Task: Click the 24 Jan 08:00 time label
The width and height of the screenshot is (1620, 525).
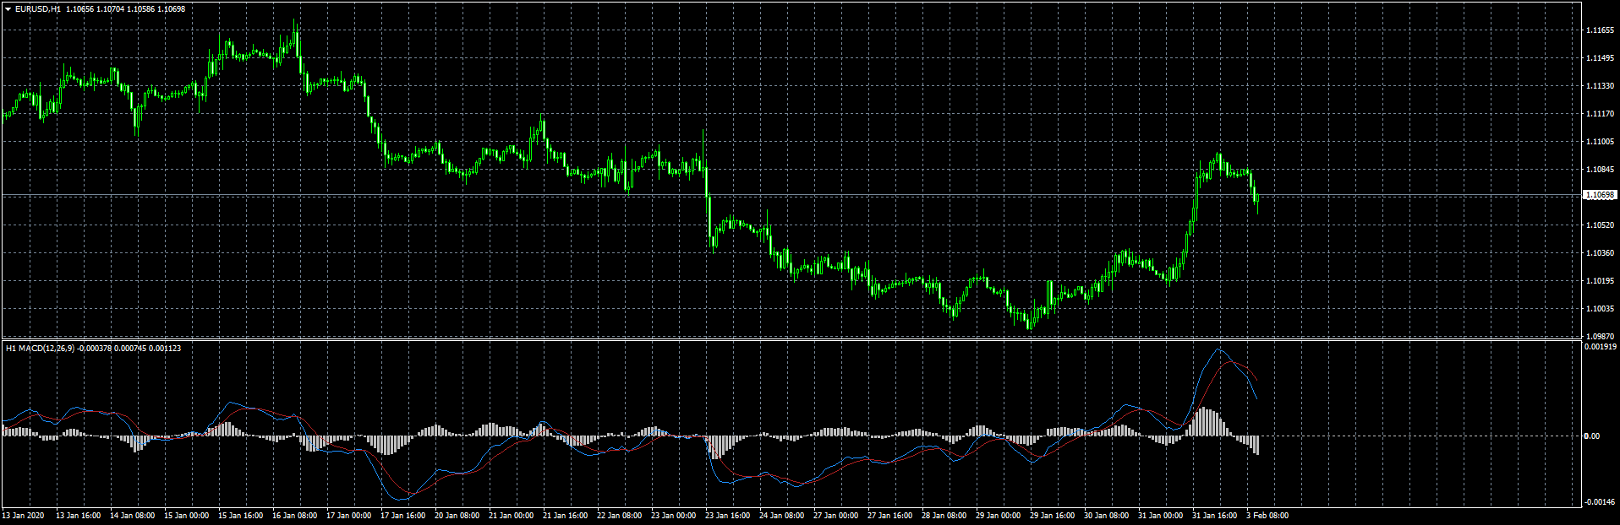Action: coord(781,516)
